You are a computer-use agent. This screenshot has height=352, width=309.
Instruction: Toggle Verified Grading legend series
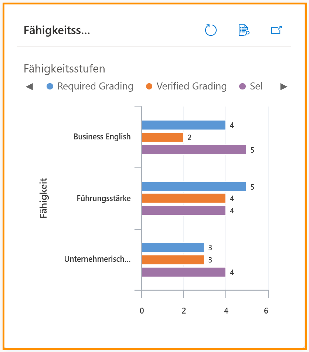click(186, 87)
